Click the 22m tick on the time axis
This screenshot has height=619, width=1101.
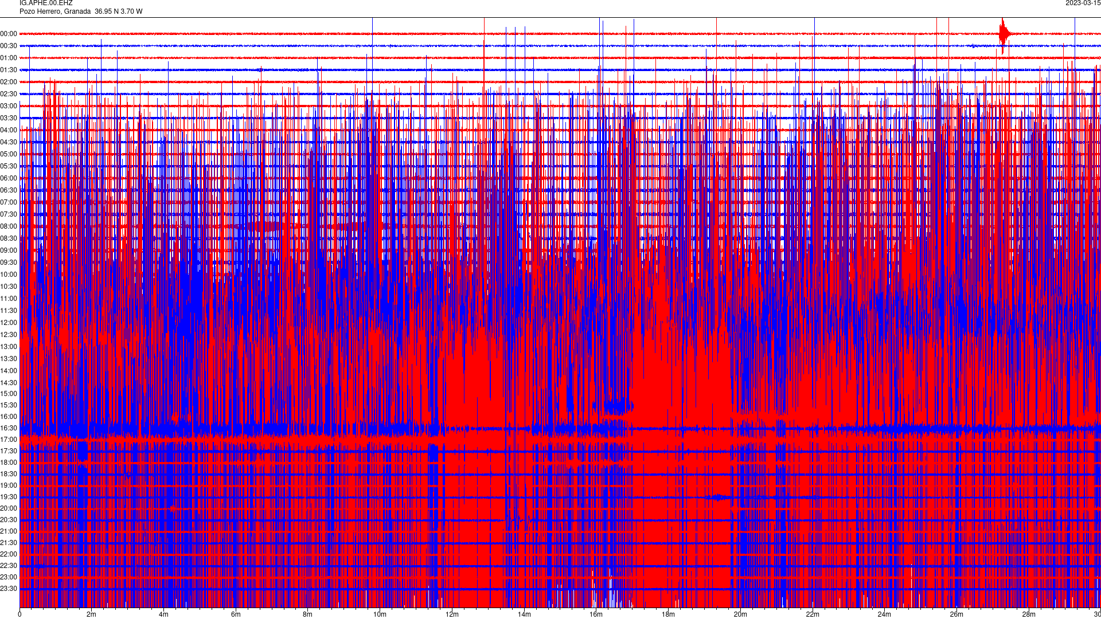[x=813, y=614]
